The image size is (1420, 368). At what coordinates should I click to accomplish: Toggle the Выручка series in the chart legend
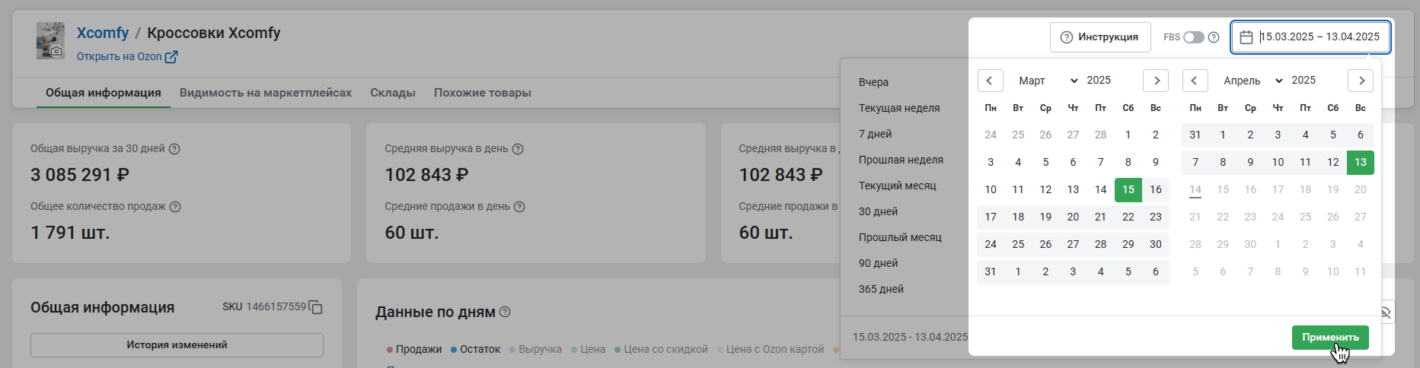536,350
